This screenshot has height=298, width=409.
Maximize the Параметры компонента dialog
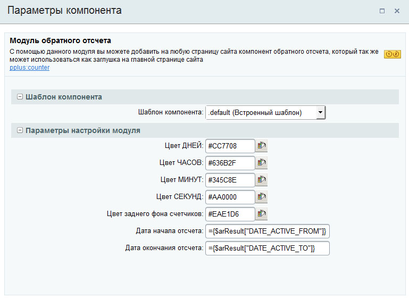click(382, 11)
